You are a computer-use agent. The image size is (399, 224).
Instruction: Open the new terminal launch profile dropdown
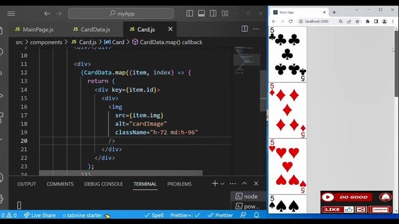(x=223, y=184)
